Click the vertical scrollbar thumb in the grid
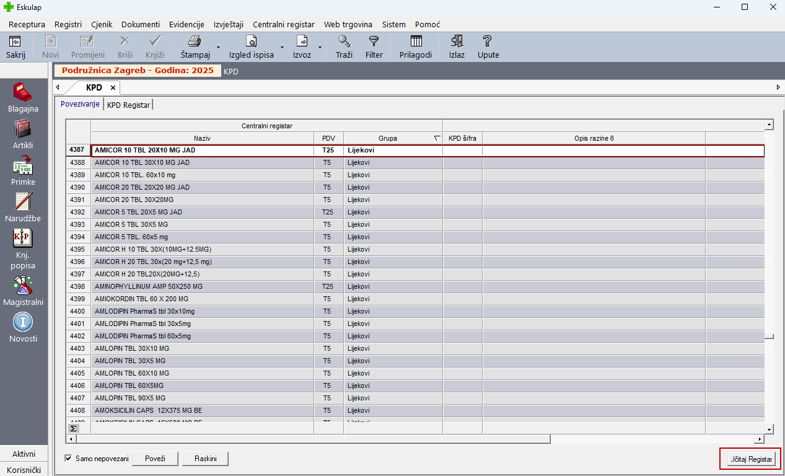The image size is (785, 476). (x=769, y=337)
